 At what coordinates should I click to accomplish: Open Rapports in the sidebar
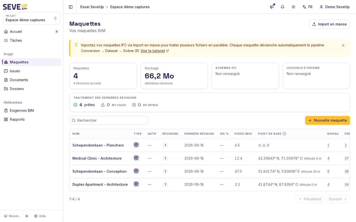[31, 119]
